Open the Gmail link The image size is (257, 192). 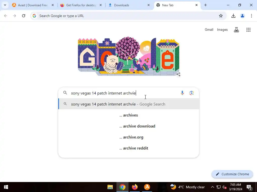click(209, 30)
